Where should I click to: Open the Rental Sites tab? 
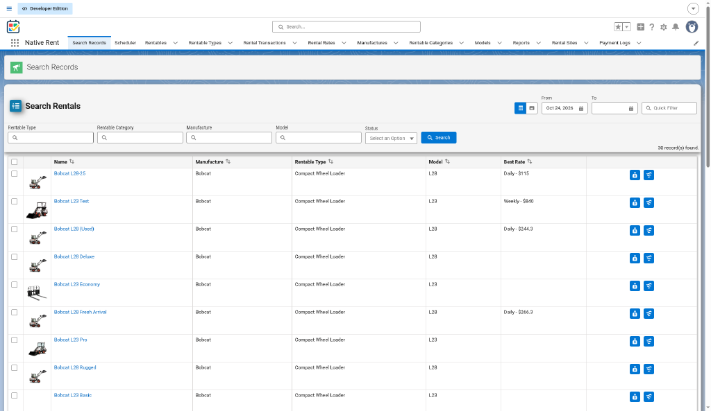tap(564, 42)
